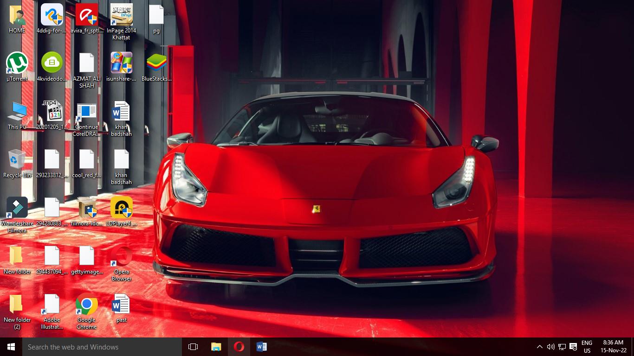Click the taskbar search box

click(x=102, y=347)
